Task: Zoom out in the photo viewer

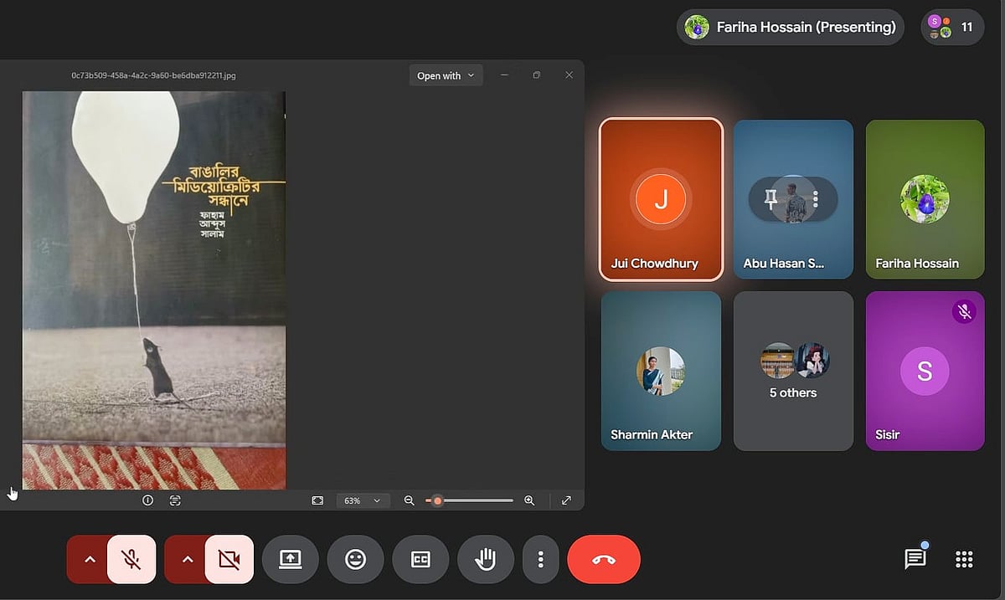Action: click(410, 500)
